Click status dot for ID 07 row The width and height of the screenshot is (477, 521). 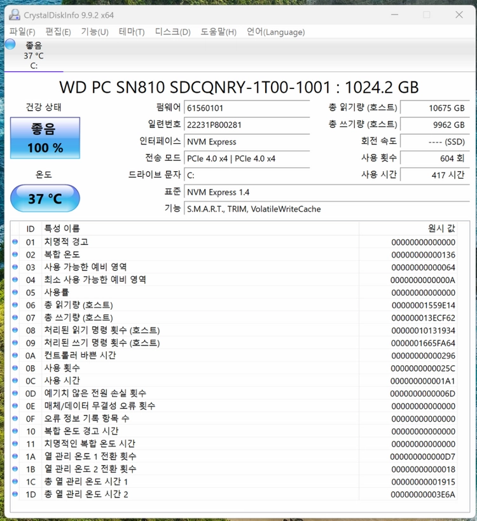point(15,317)
